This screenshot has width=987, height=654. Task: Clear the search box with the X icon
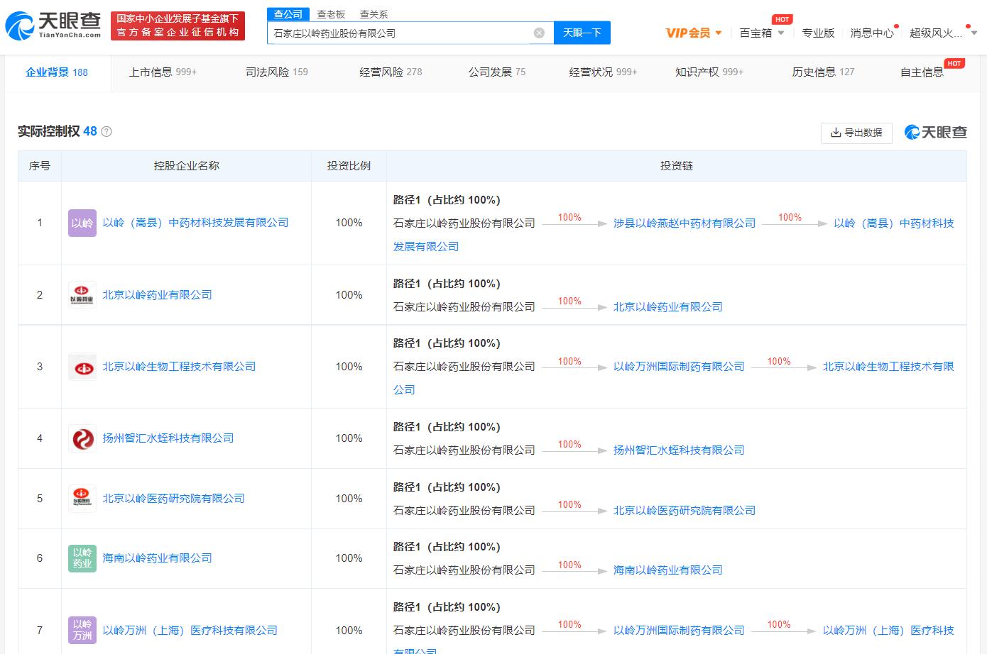pos(539,33)
